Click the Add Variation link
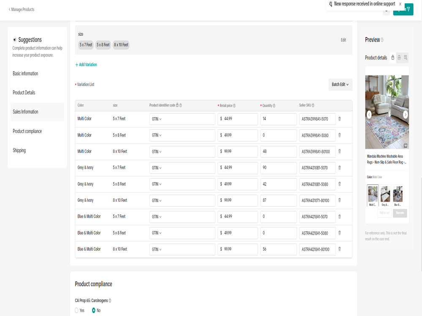This screenshot has height=316, width=422. (x=86, y=65)
